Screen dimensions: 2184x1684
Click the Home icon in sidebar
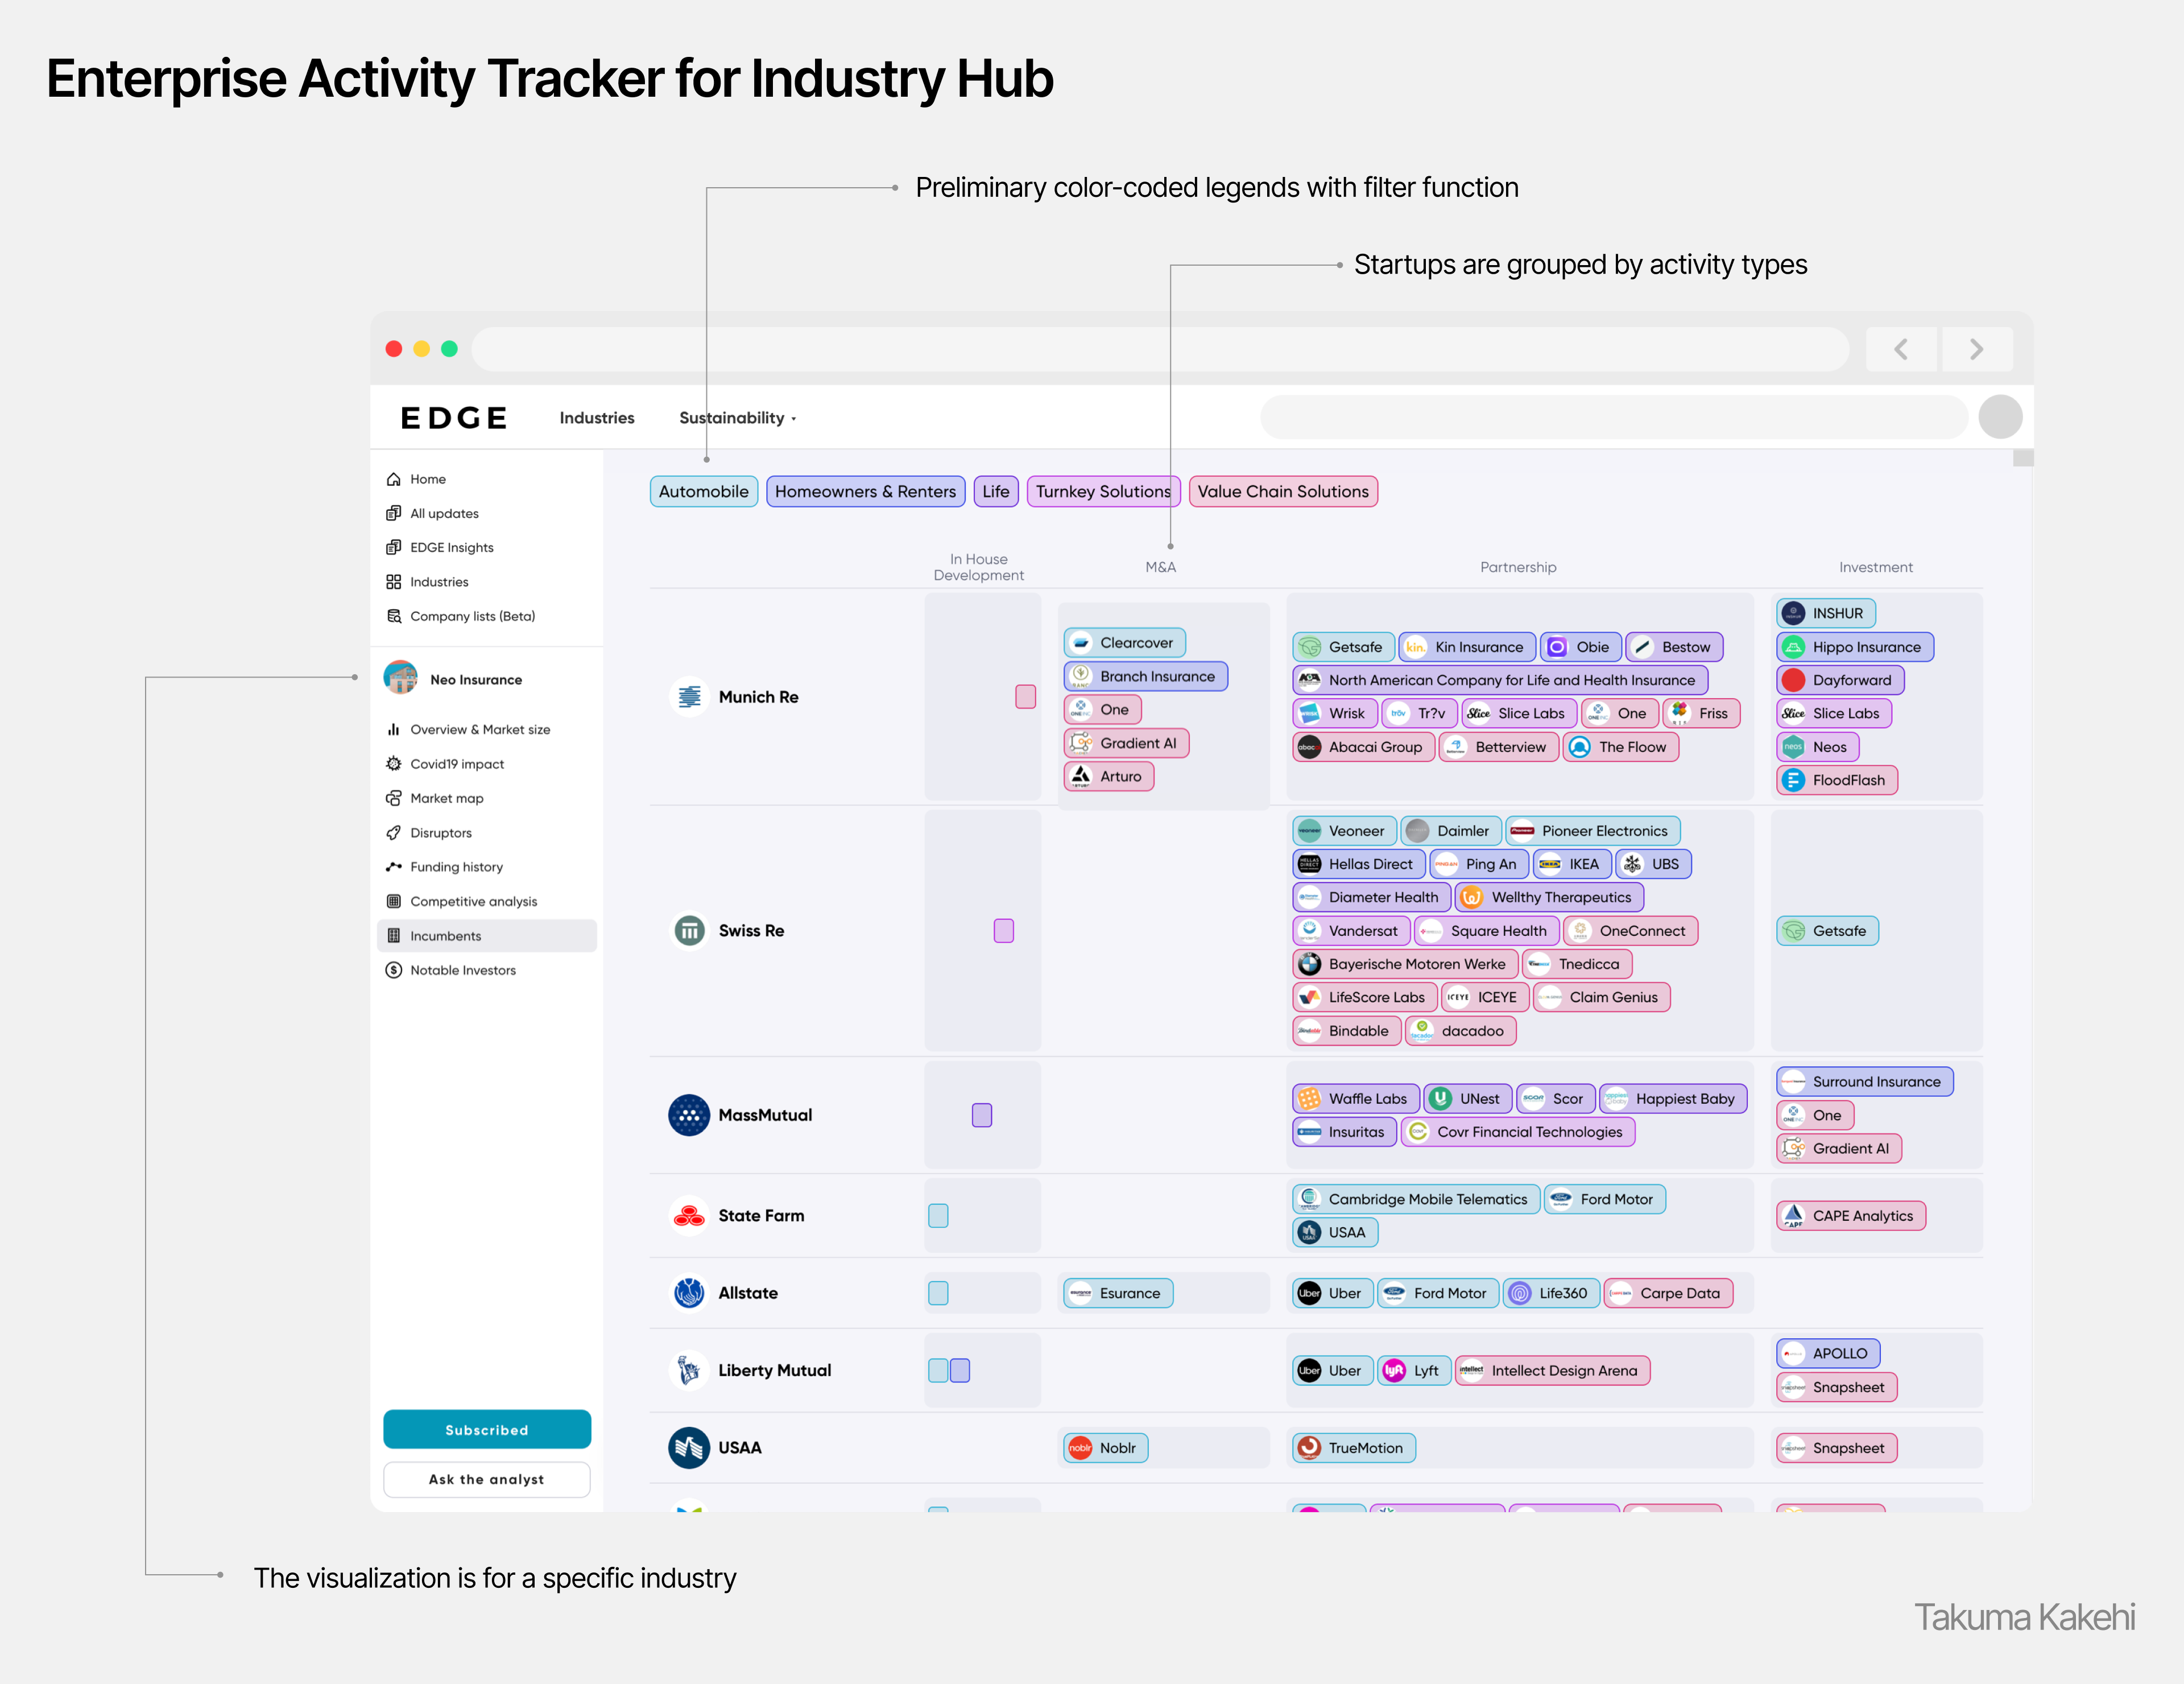tap(394, 479)
